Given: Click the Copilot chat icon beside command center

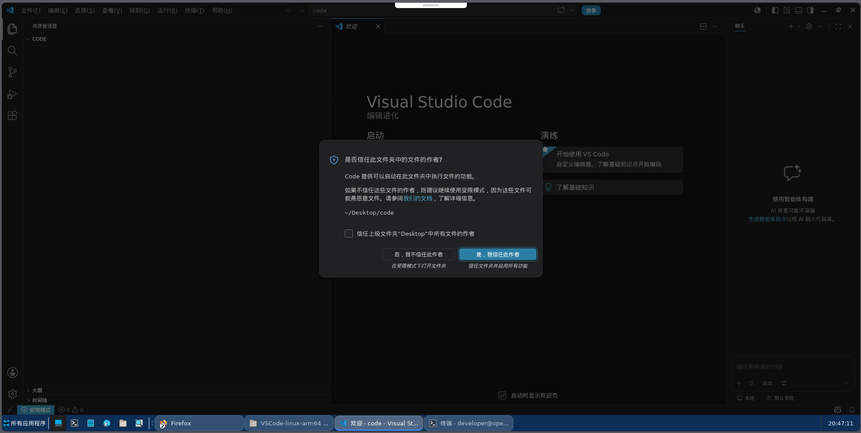Looking at the screenshot, I should point(561,10).
